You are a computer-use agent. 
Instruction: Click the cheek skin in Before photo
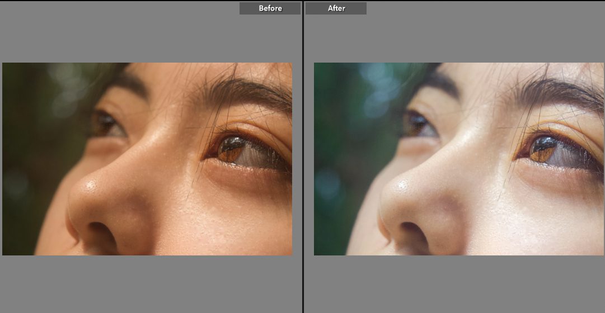coord(224,218)
